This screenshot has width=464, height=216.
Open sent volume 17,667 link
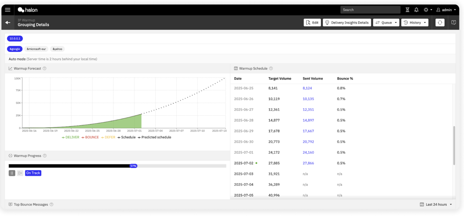[308, 131]
